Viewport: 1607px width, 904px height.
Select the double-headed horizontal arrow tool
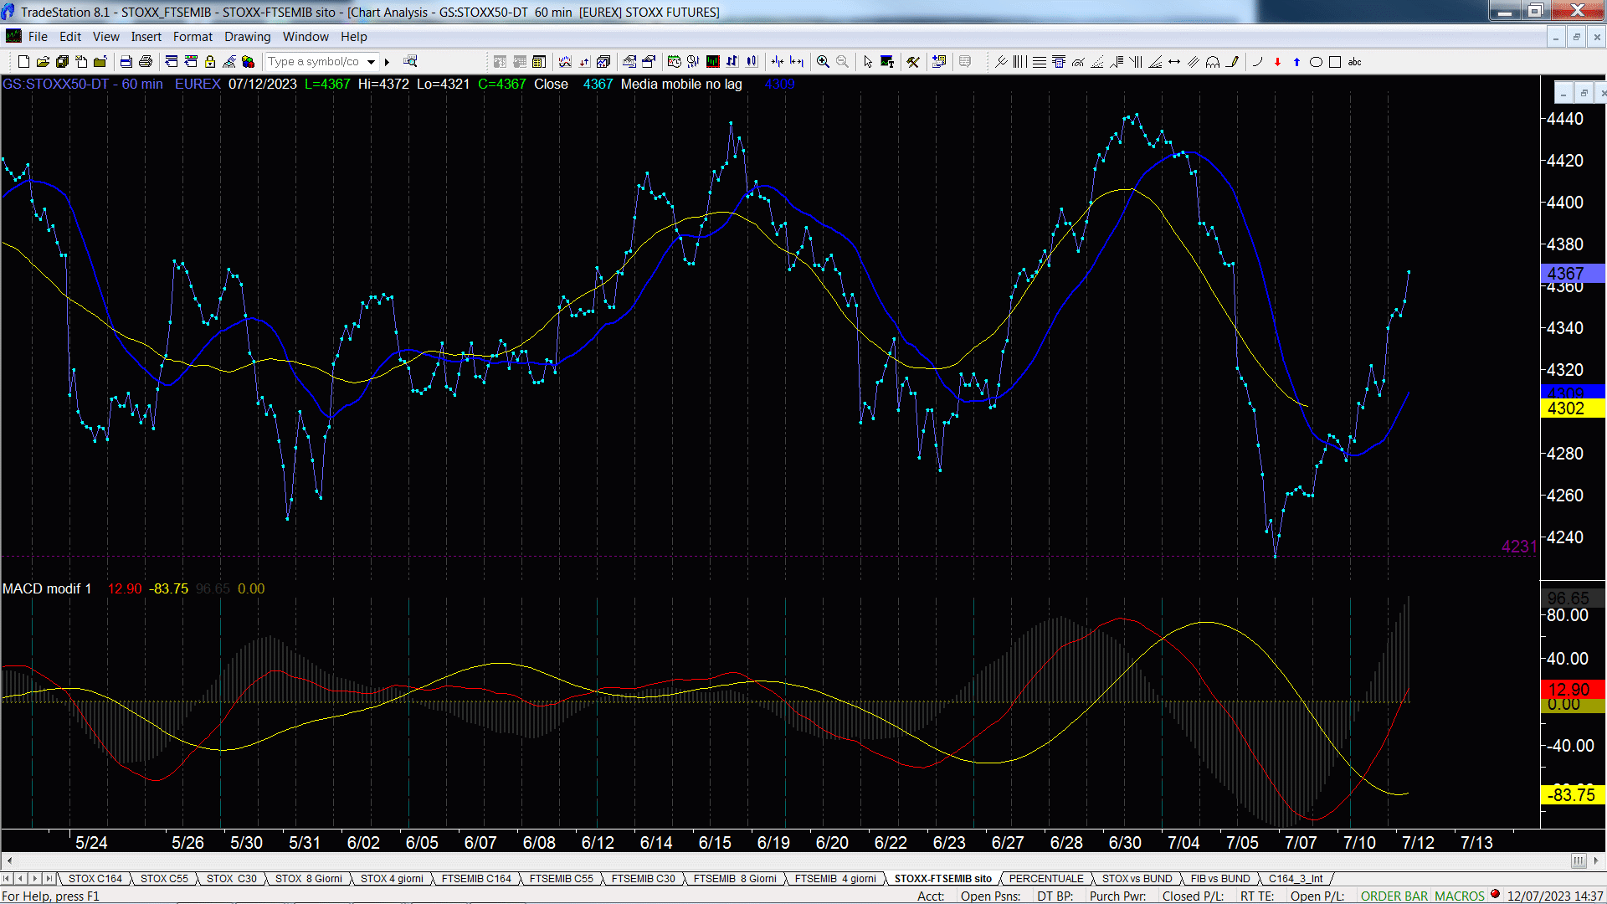click(x=1174, y=61)
